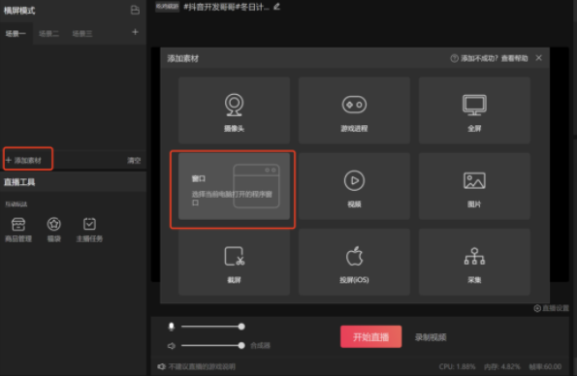Mute the speaker volume icon
The width and height of the screenshot is (577, 376).
[171, 346]
